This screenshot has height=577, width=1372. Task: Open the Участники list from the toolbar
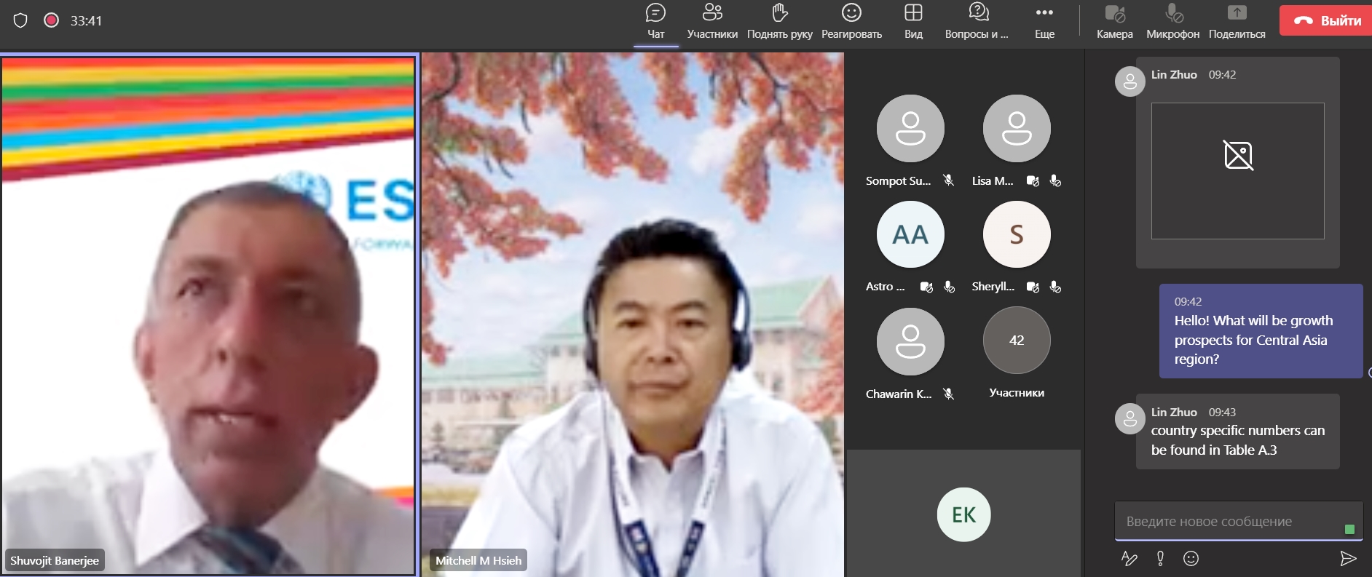pos(712,22)
